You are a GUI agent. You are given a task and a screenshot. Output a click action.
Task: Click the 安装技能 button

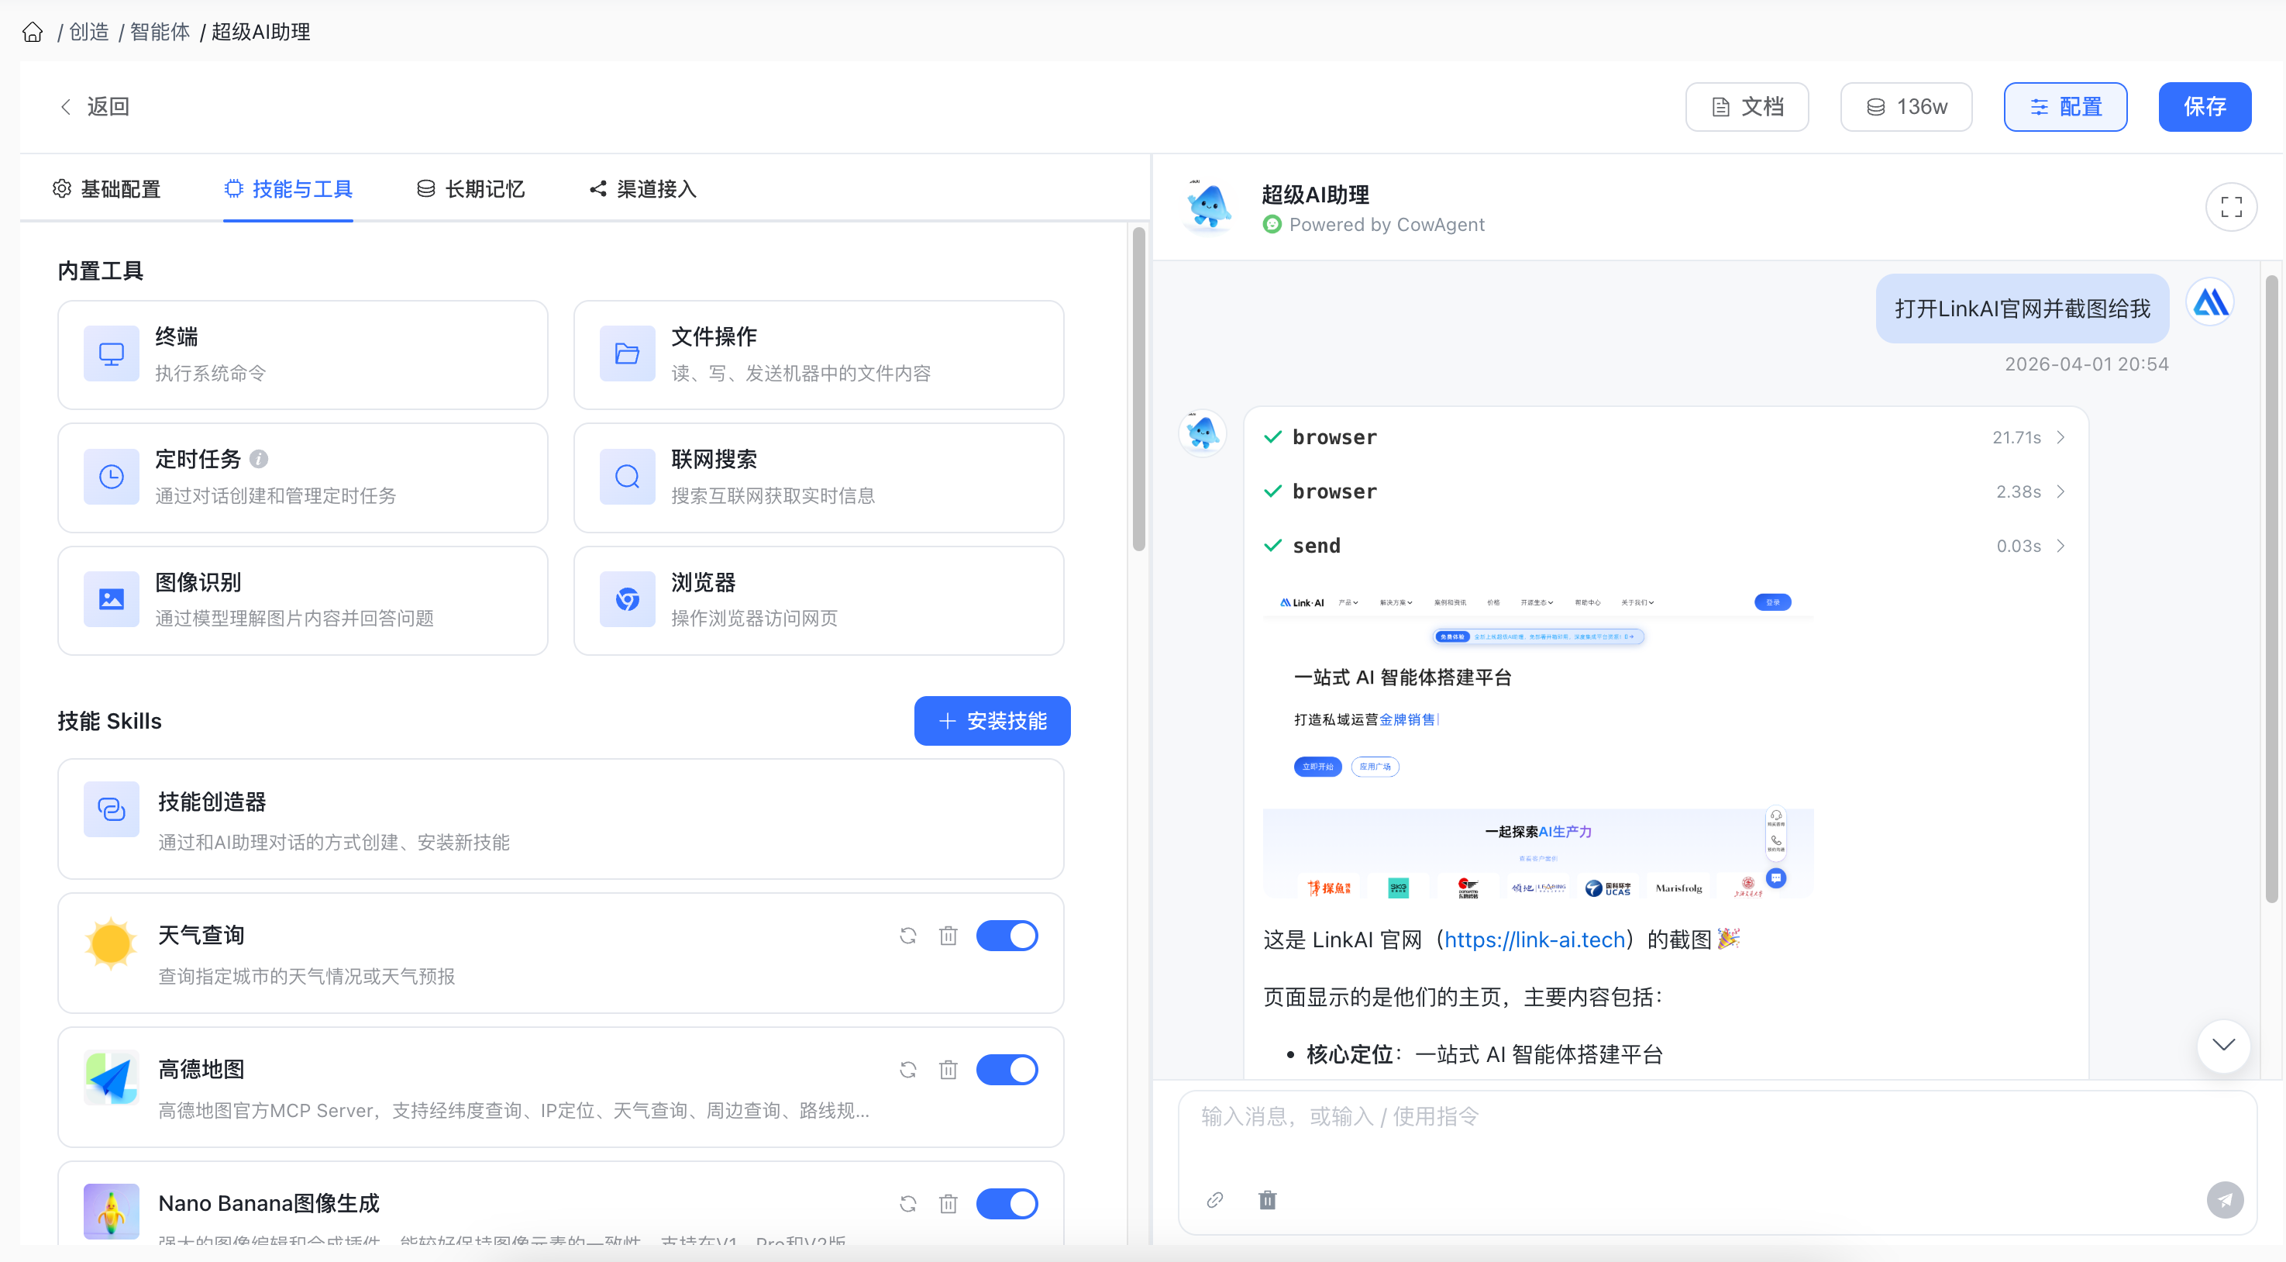(992, 721)
